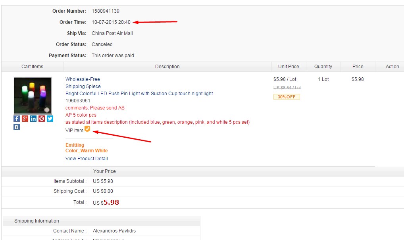This screenshot has height=240, width=404.
Task: Open the Bright Colorful LED Push Pin Light link
Action: click(x=140, y=93)
